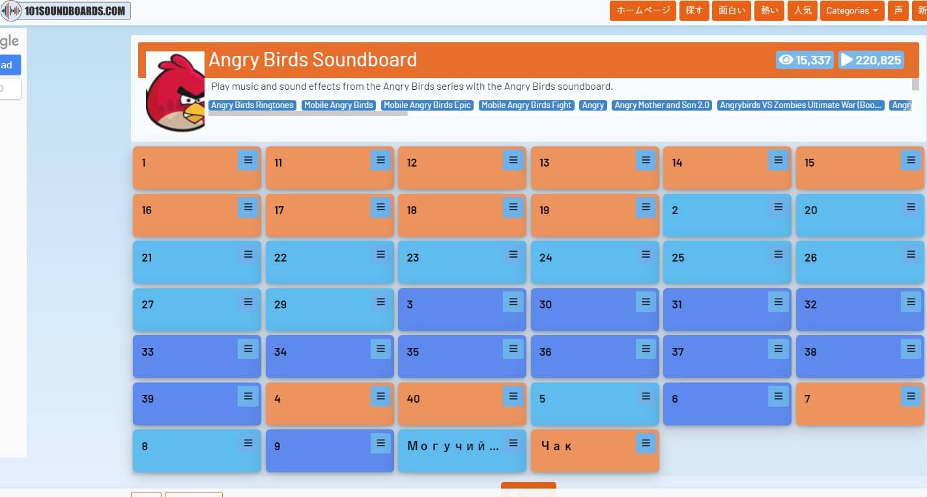Open the menu icon on sound 37

(x=778, y=349)
